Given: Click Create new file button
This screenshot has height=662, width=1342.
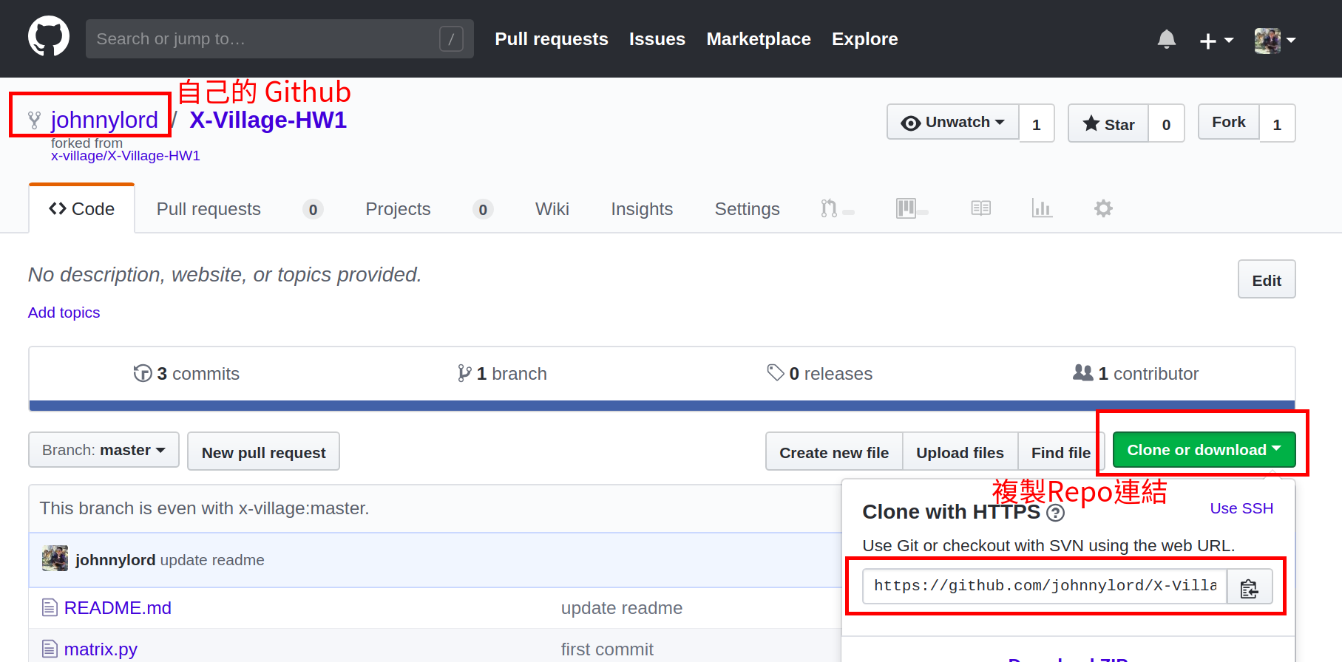Looking at the screenshot, I should point(834,452).
